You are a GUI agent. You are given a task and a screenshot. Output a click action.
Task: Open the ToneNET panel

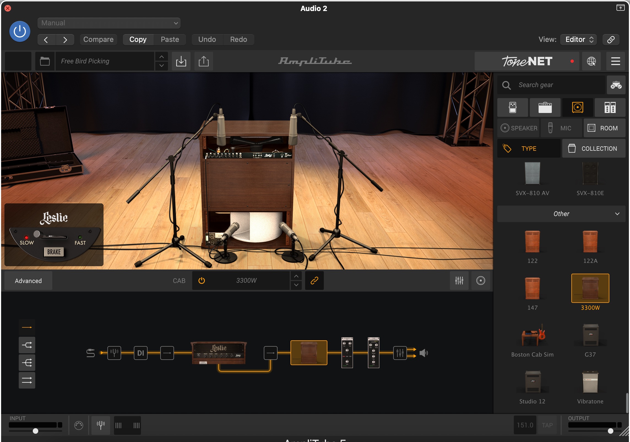pos(527,61)
